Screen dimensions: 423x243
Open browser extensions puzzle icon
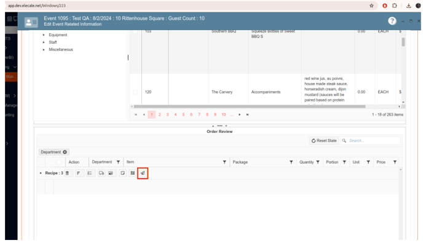pyautogui.click(x=394, y=6)
